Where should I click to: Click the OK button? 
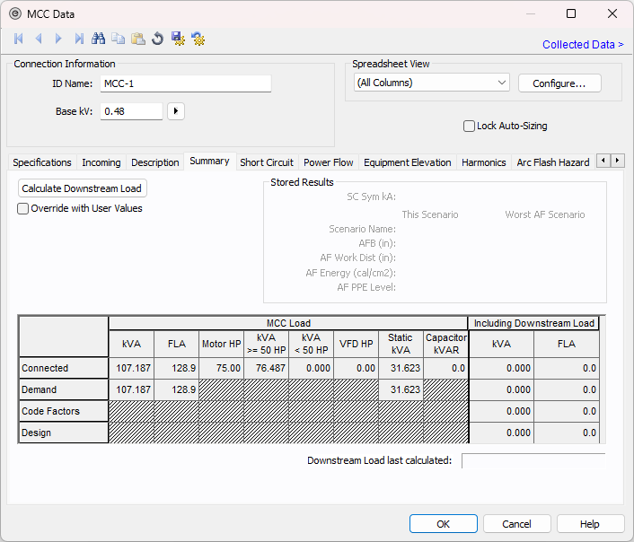tap(443, 524)
